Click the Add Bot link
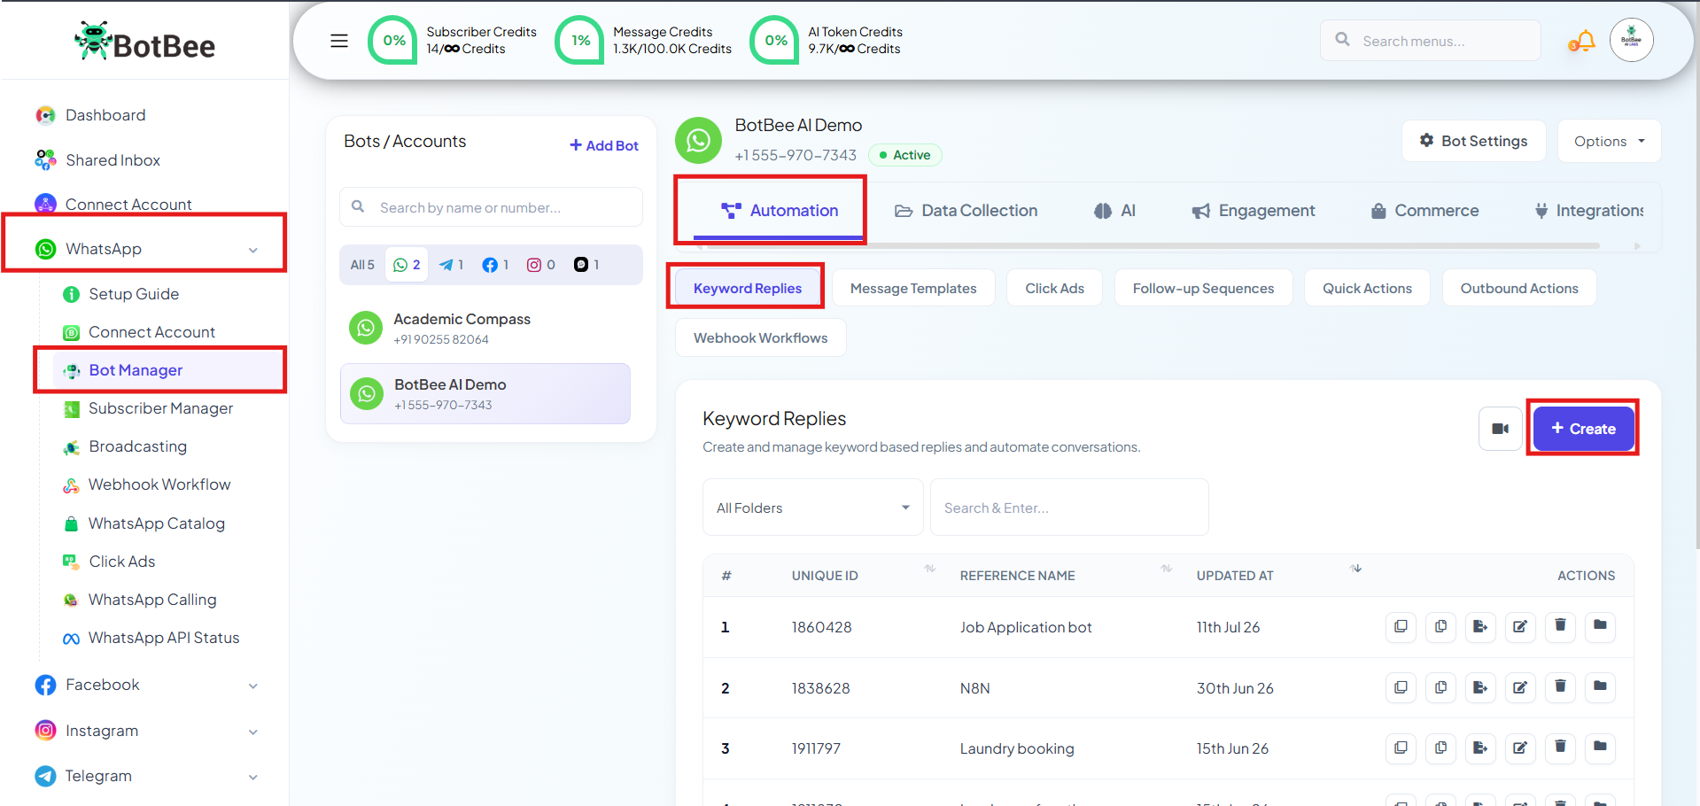Image resolution: width=1700 pixels, height=806 pixels. point(603,145)
